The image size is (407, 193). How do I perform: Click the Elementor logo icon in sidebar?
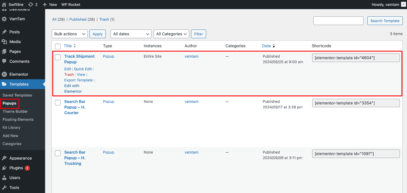click(x=4, y=74)
